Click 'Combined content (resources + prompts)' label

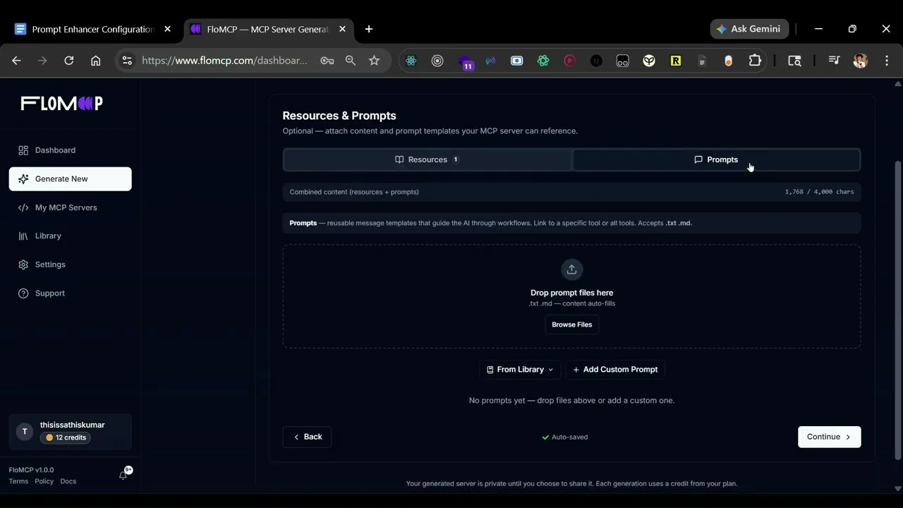pyautogui.click(x=354, y=192)
